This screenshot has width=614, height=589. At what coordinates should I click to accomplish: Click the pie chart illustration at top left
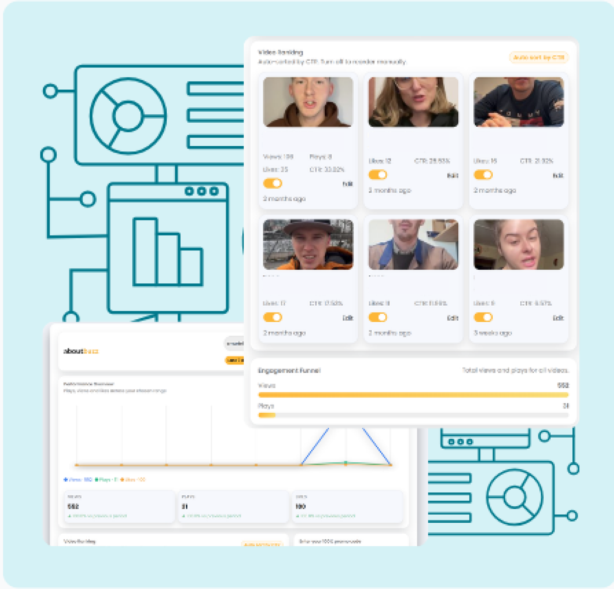click(128, 116)
